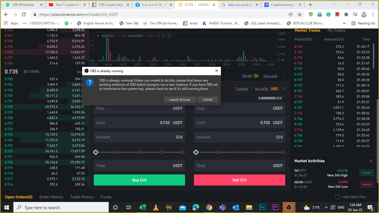Open the Margin link
The width and height of the screenshot is (379, 213).
click(x=247, y=76)
